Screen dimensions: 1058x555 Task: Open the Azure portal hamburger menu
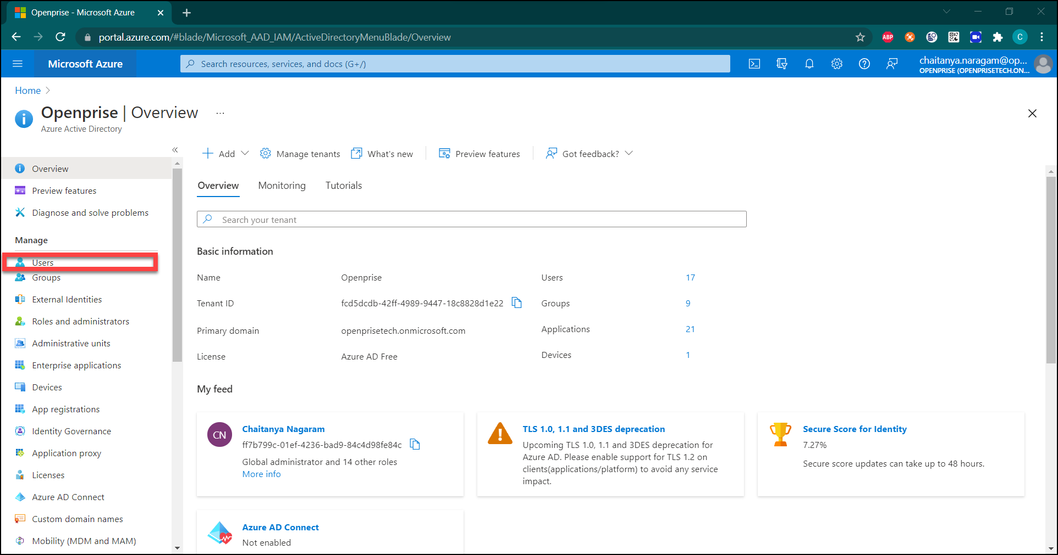[18, 64]
